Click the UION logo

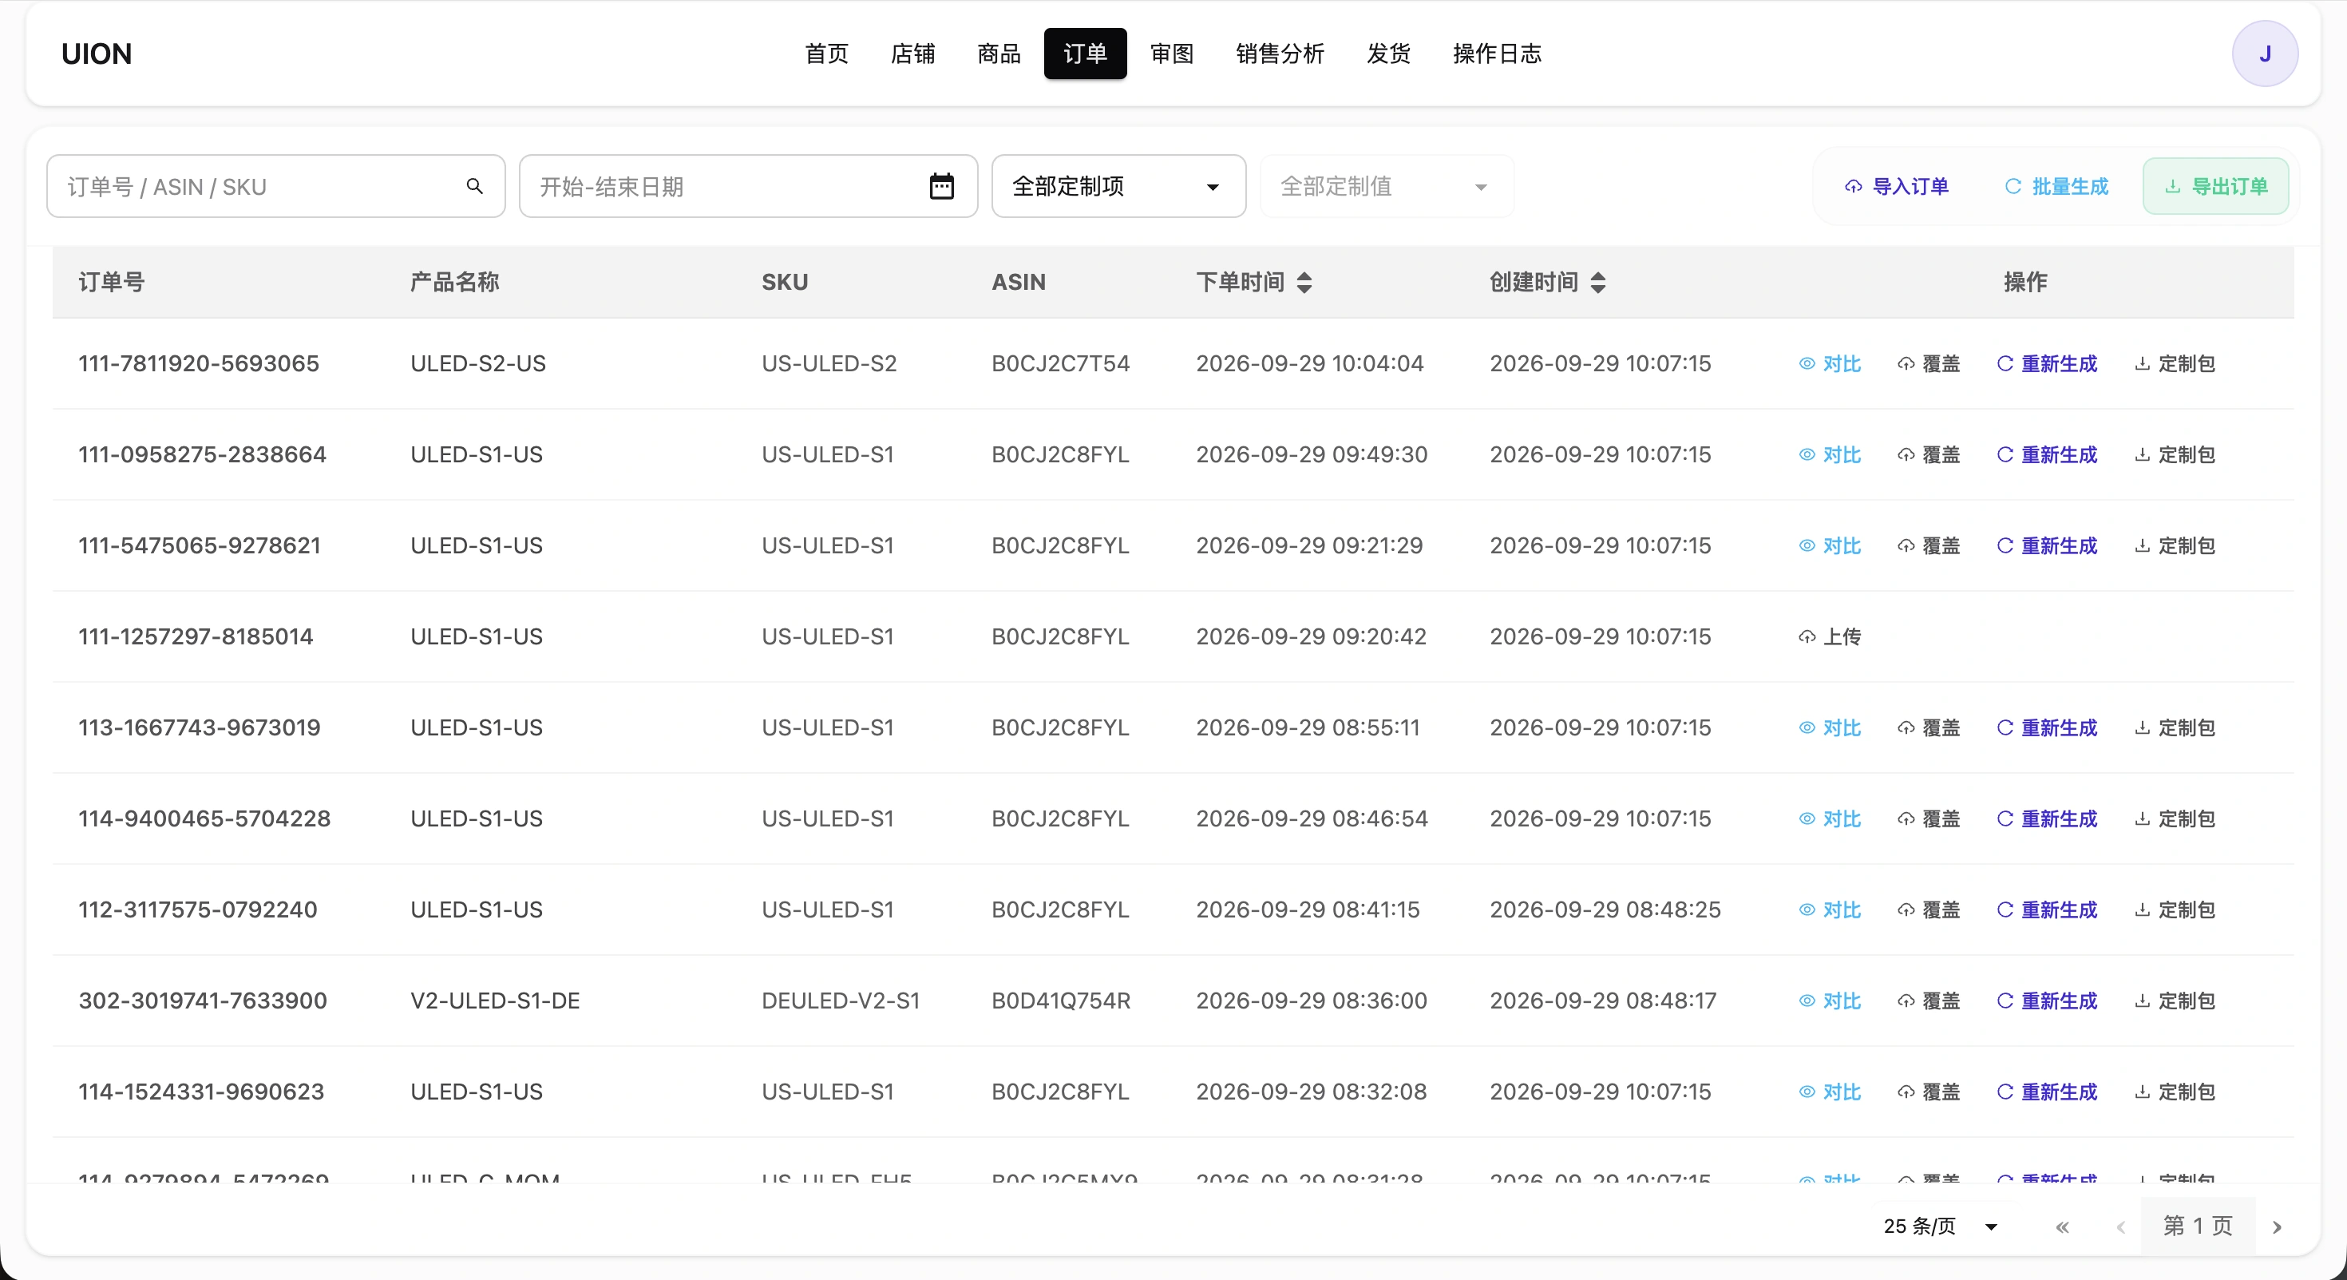[x=97, y=53]
